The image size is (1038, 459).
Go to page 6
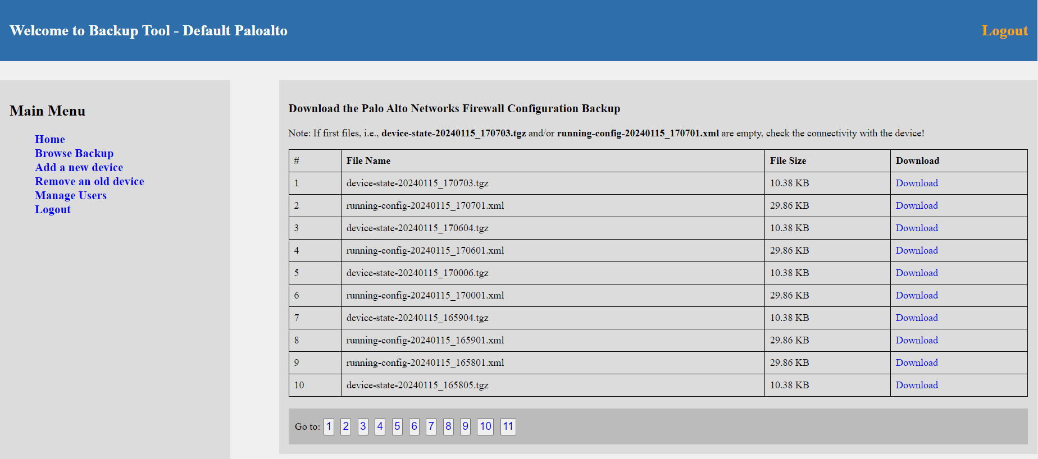click(414, 426)
